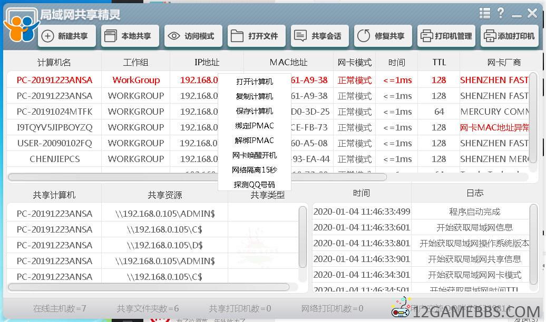Open the grid menu icon in title bar
546x322 pixels.
[x=485, y=13]
